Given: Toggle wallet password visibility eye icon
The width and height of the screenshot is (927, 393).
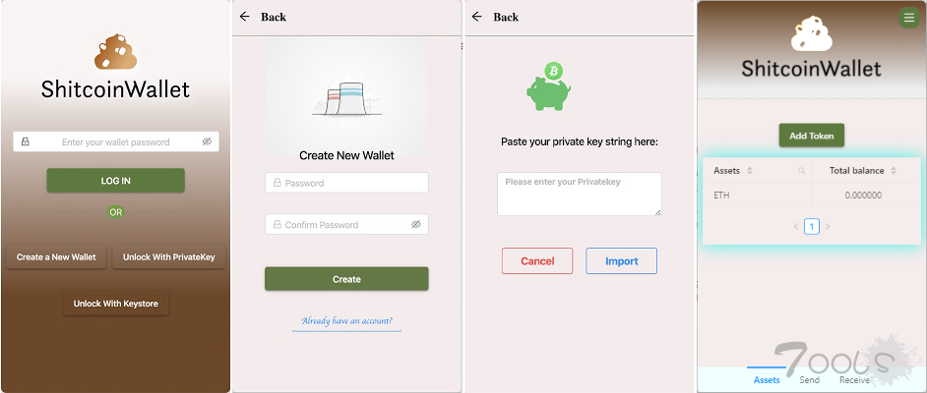Looking at the screenshot, I should [x=207, y=141].
